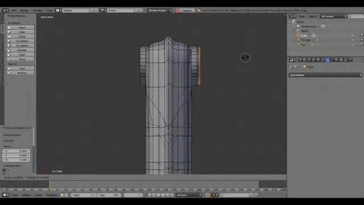Open the Outliner Search menu
This screenshot has height=205, width=364.
coord(313,17)
